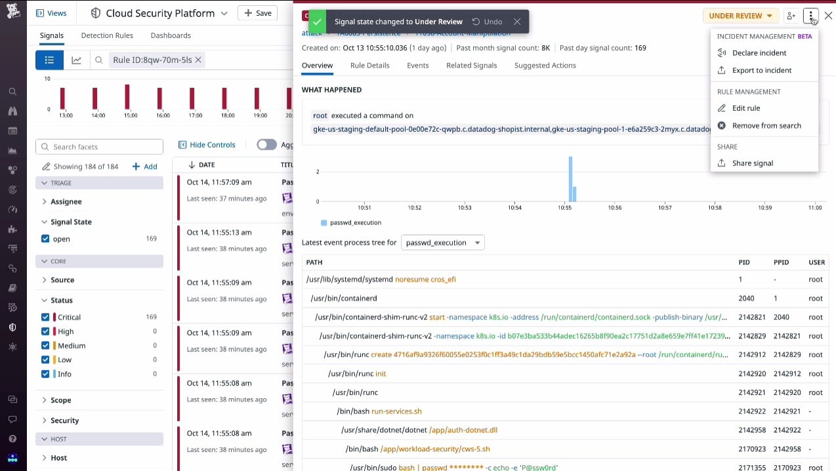Open the shield Security icon in sidebar
Screen dimensions: 836x471
click(x=12, y=327)
